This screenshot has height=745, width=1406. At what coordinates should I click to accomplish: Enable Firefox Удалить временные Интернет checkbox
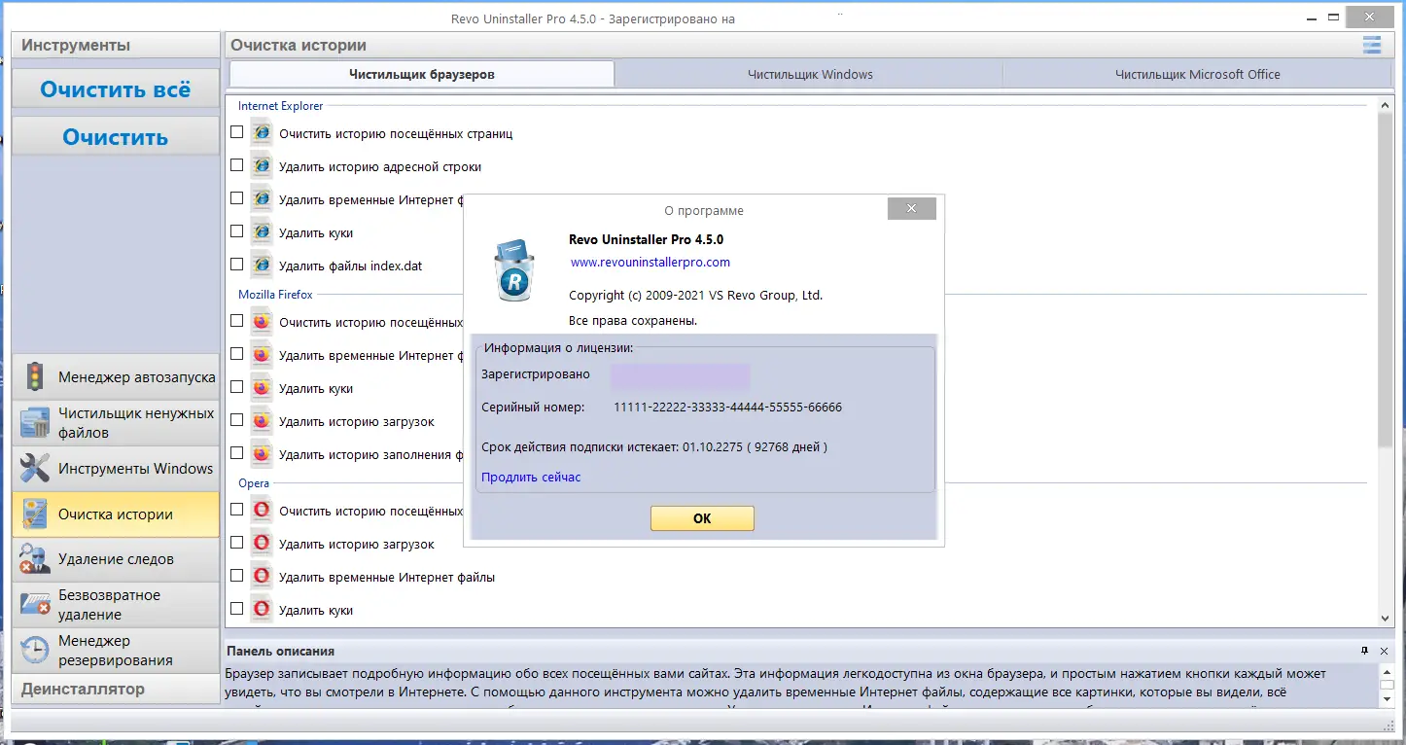237,354
